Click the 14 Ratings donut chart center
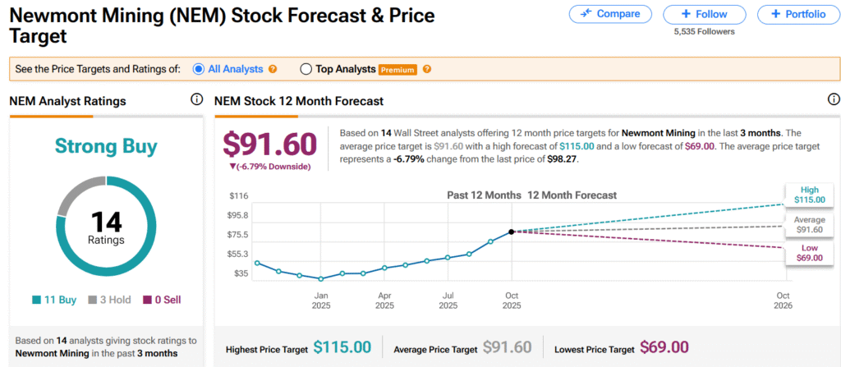Screen dimensions: 841x367 pos(106,228)
